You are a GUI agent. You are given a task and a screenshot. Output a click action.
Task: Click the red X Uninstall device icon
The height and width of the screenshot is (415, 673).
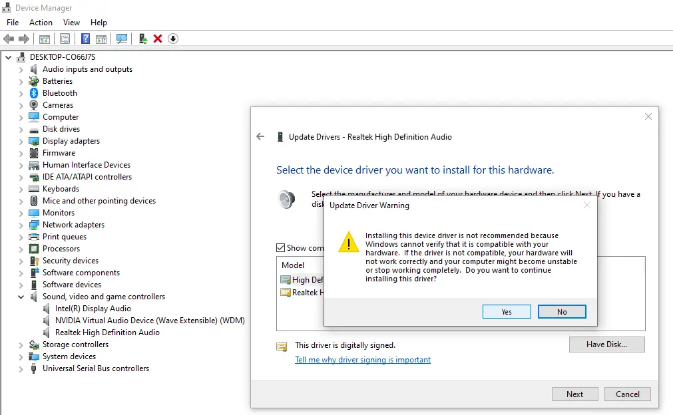pyautogui.click(x=158, y=39)
